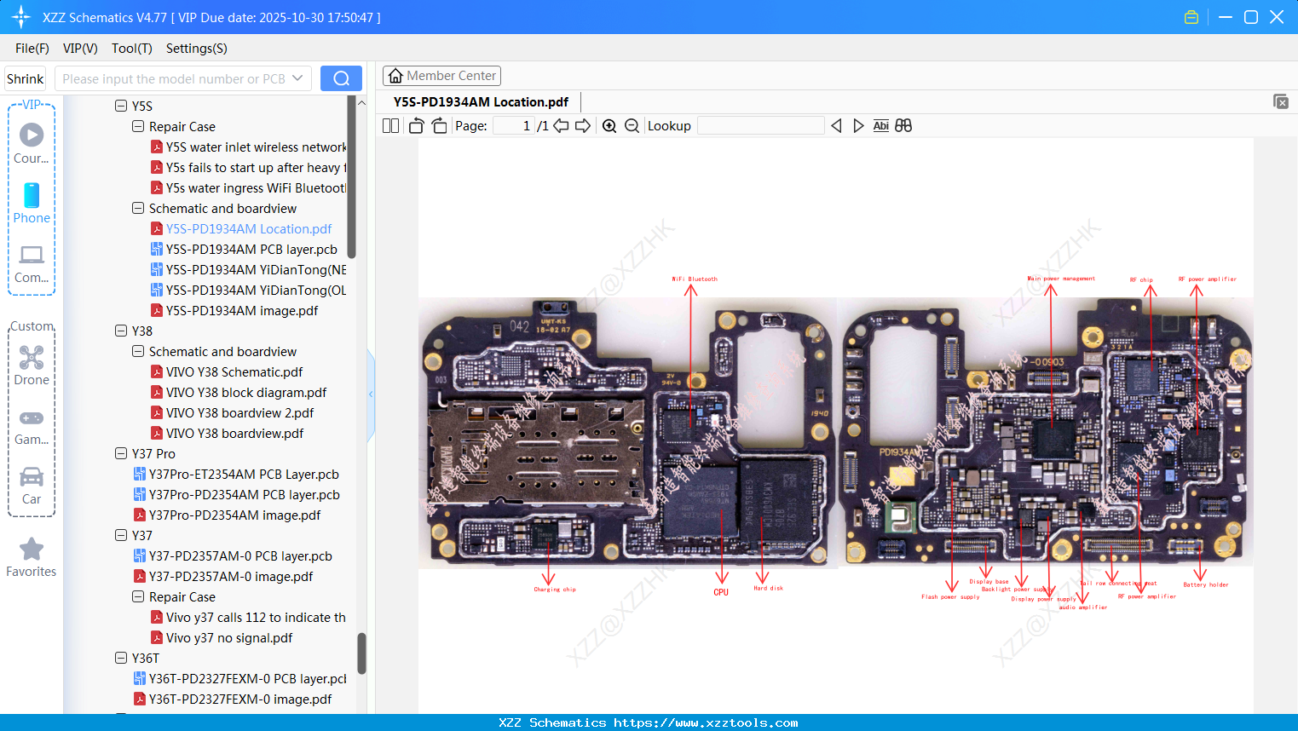Collapse the Y38 Schematic and boardview node

coord(137,351)
